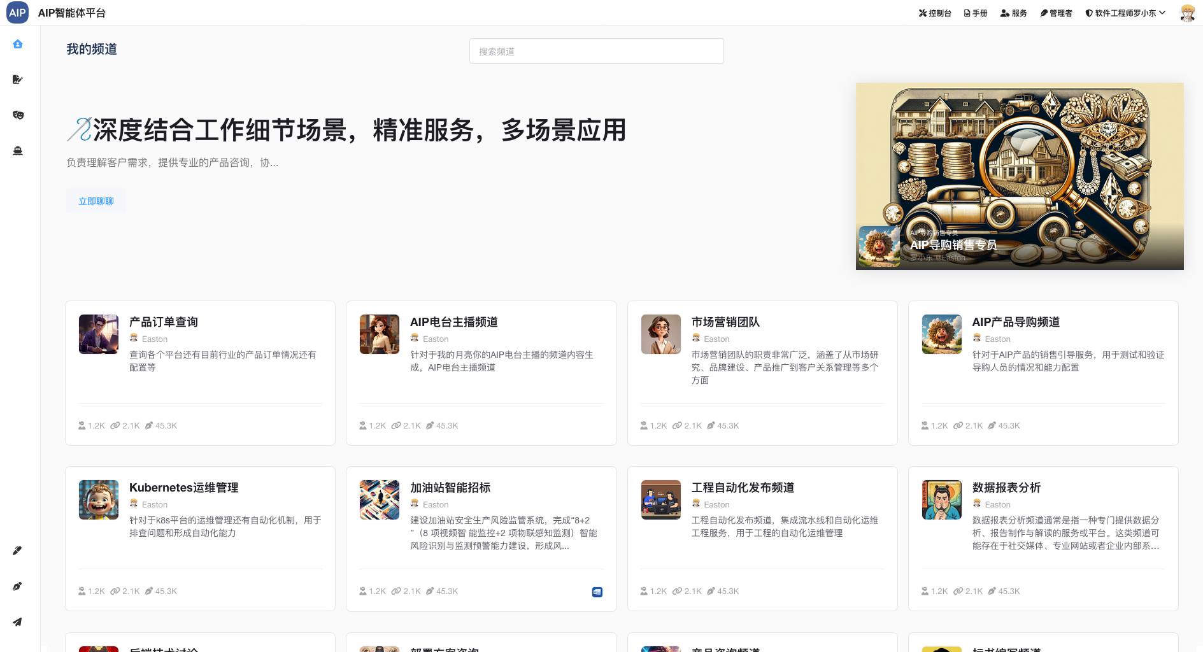Click the paper plane icon in sidebar

point(18,622)
